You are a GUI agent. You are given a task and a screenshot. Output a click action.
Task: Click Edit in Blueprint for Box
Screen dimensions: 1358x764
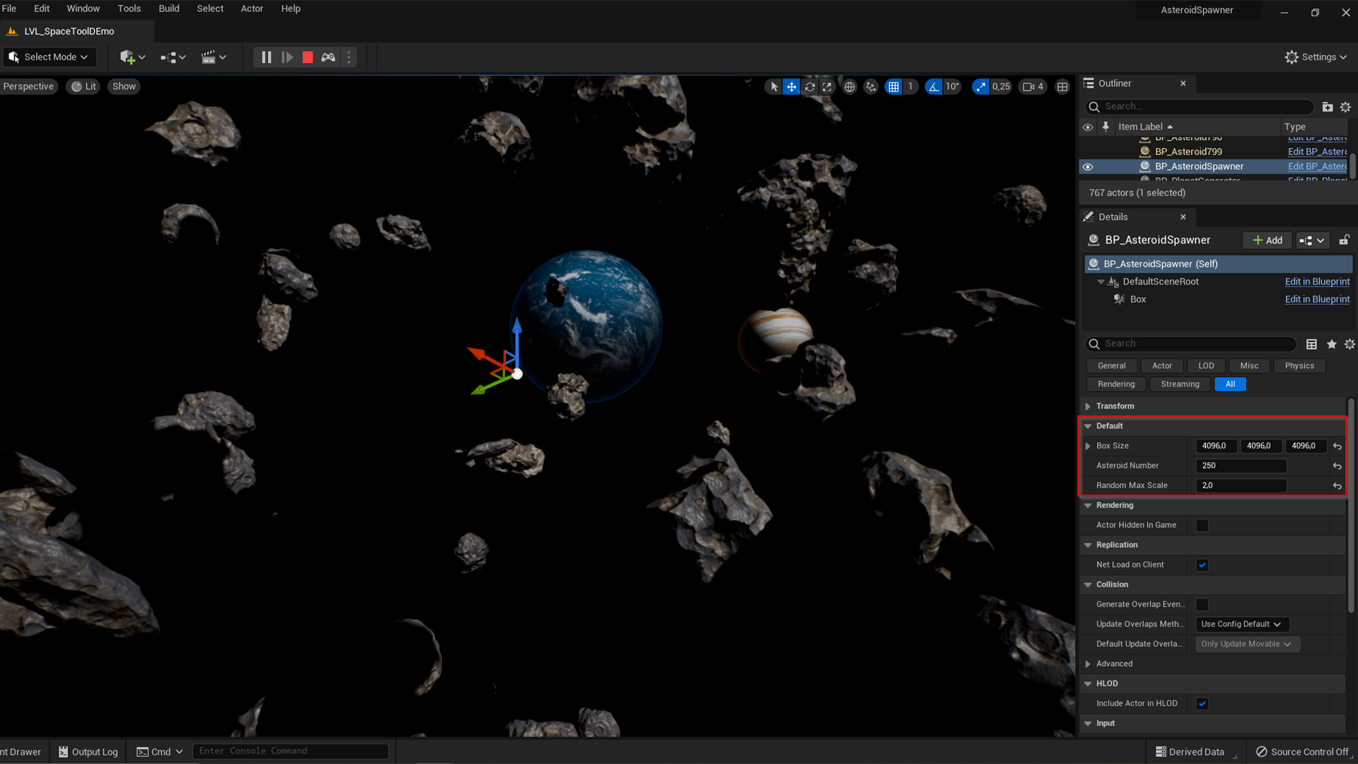click(x=1317, y=299)
